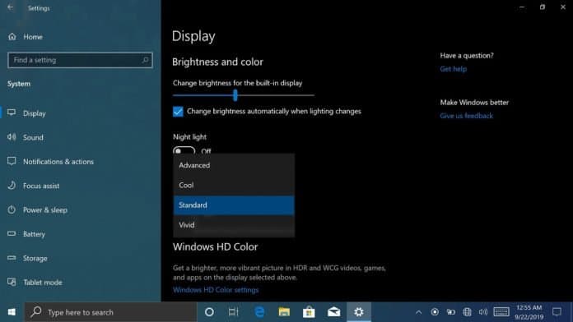Open battery status tray icon

451,312
